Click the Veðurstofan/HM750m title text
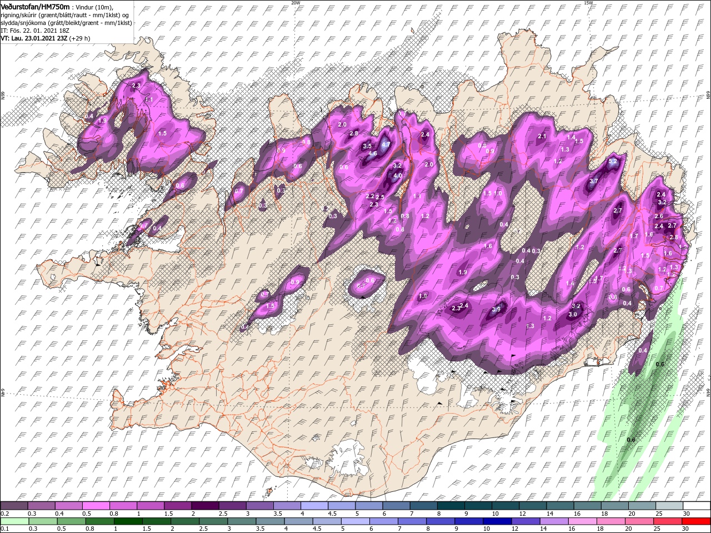Image resolution: width=711 pixels, height=533 pixels. coord(35,7)
